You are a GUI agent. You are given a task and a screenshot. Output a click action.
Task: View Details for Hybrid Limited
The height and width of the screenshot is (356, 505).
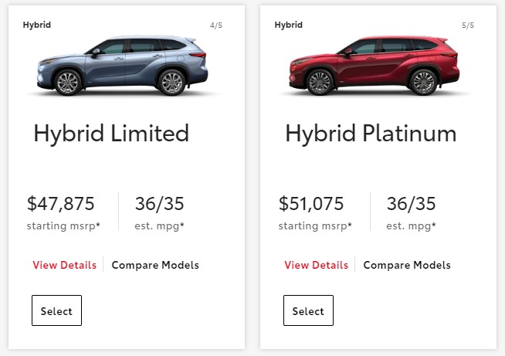click(x=64, y=265)
